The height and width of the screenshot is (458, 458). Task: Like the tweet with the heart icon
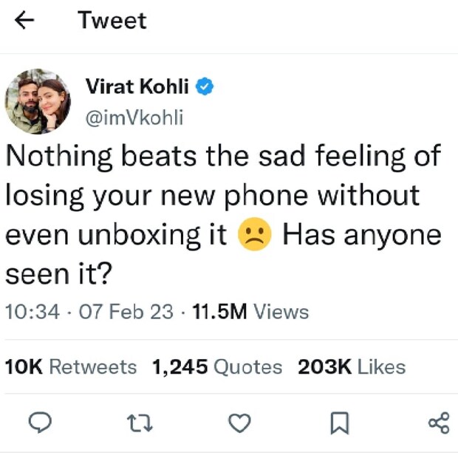pos(239,423)
